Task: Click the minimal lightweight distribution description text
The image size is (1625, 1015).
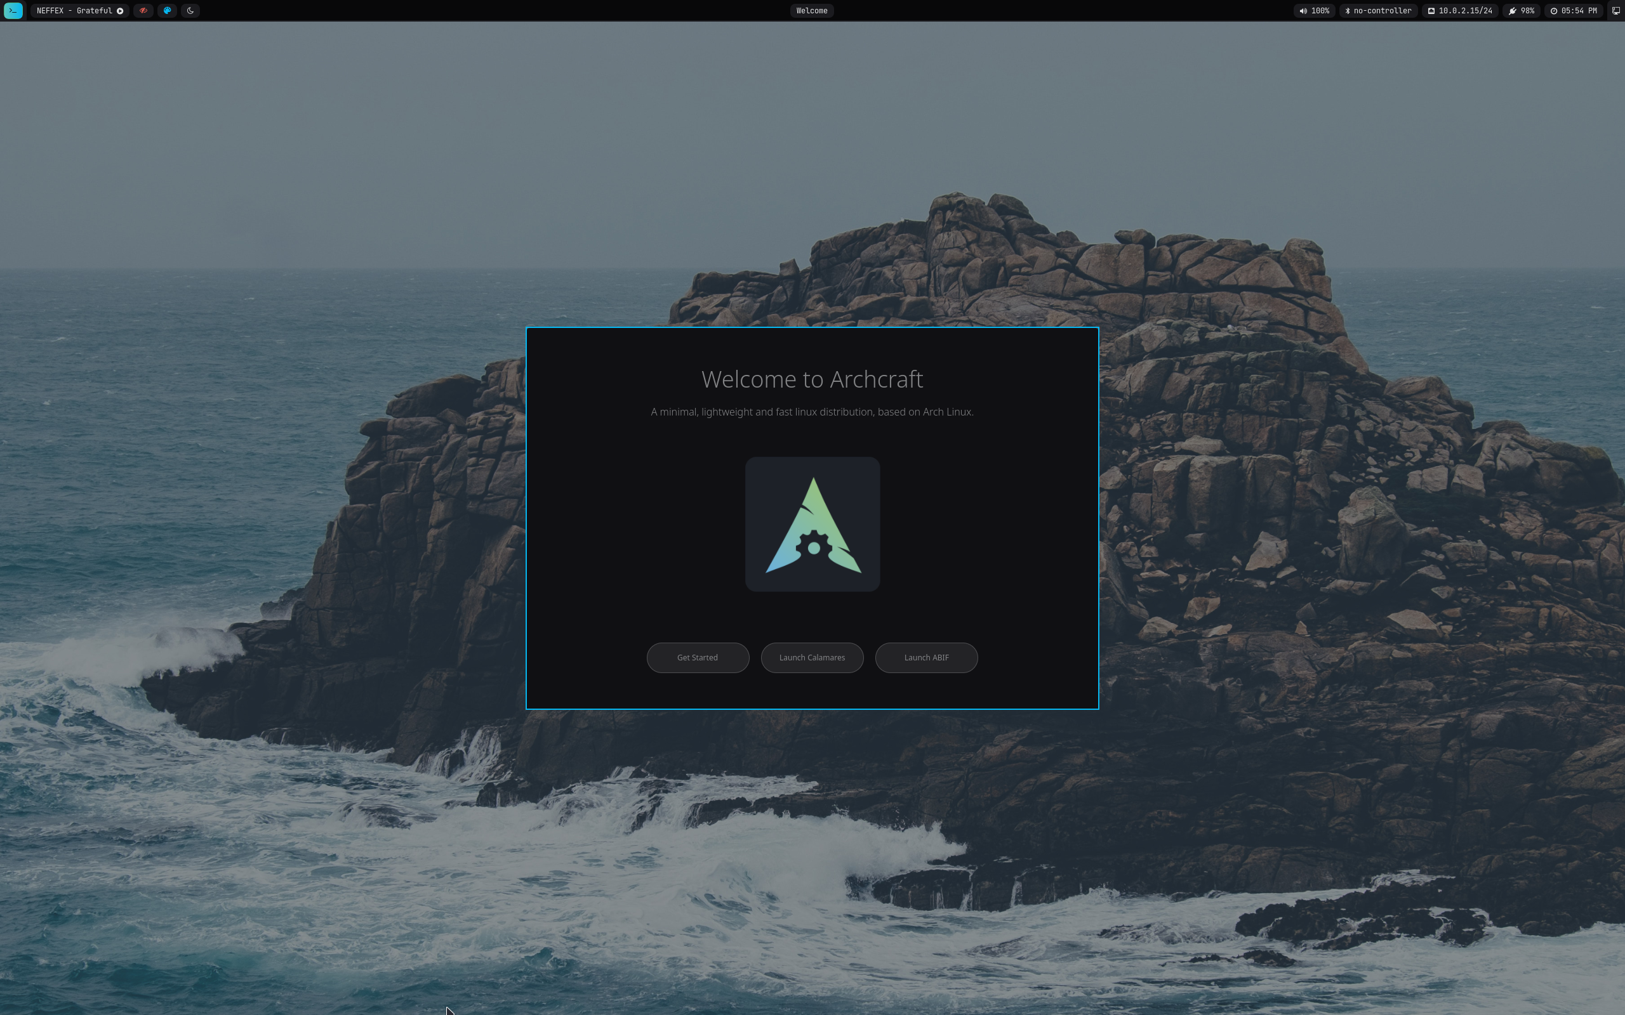Action: click(812, 412)
